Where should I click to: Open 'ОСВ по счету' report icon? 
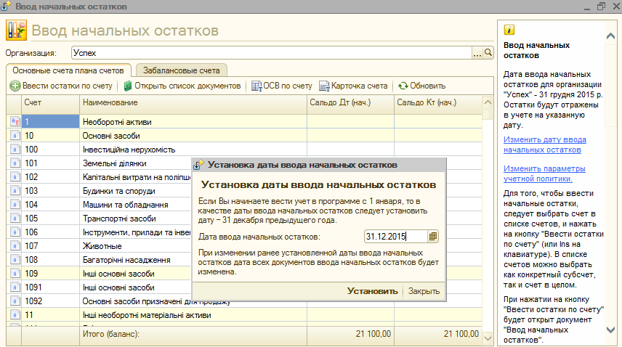click(x=257, y=86)
